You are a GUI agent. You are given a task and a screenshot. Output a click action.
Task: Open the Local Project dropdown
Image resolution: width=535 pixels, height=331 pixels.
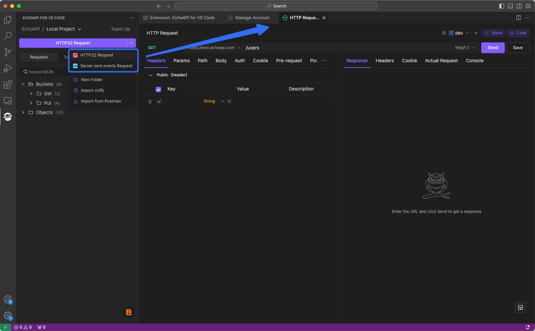pos(64,29)
